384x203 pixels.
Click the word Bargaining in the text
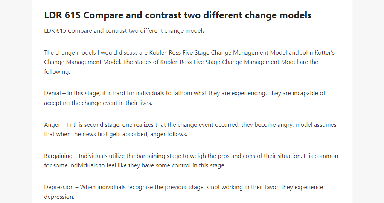point(58,156)
